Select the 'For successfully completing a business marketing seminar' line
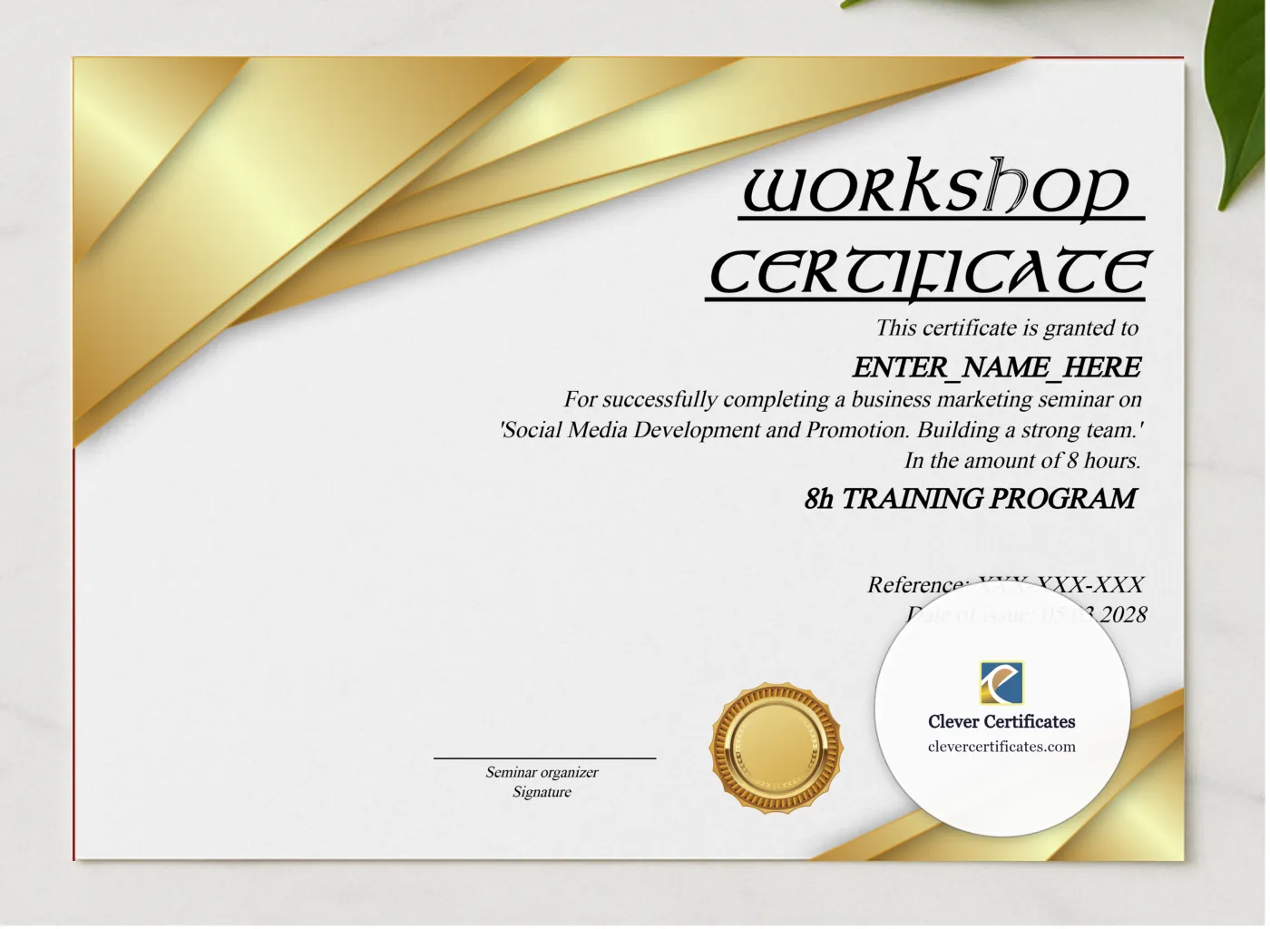 pos(853,399)
